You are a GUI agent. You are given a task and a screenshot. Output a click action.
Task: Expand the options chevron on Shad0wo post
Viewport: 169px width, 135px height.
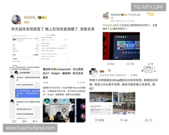[158, 14]
